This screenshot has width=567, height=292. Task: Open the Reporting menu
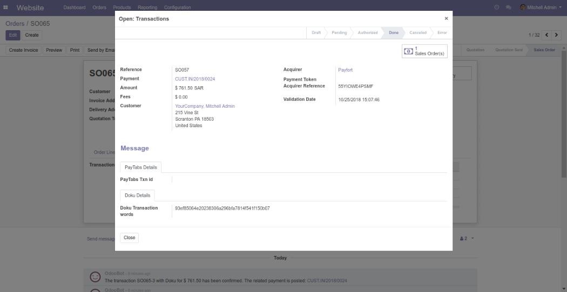(147, 7)
